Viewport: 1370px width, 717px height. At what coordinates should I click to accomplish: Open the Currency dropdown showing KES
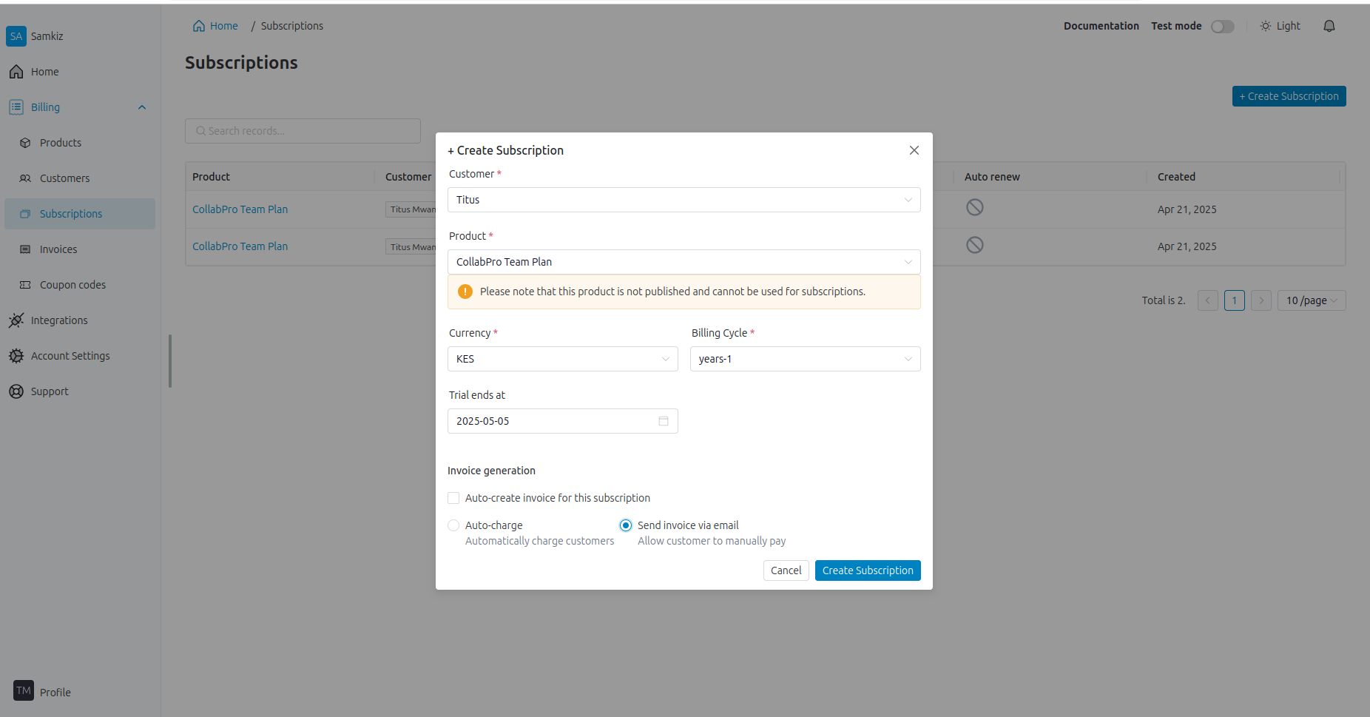[x=562, y=359]
